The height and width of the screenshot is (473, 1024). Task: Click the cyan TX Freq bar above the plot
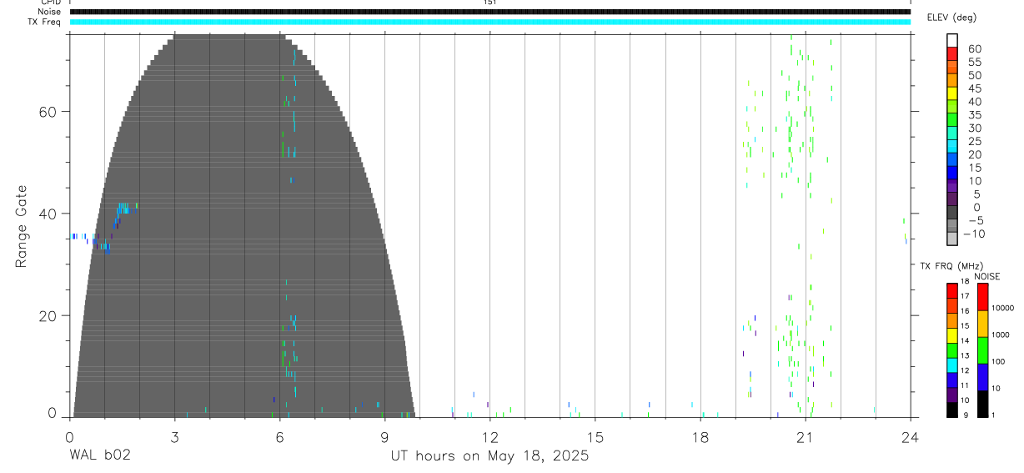point(489,22)
